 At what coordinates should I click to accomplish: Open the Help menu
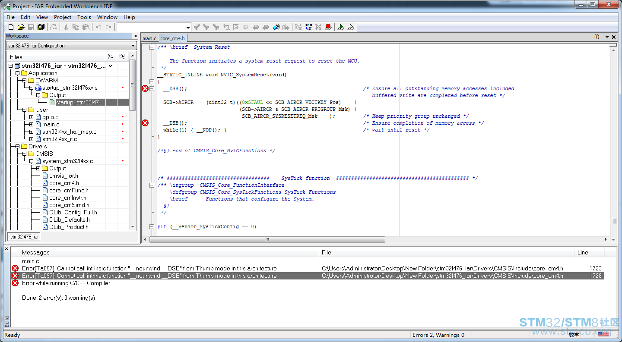[x=129, y=17]
